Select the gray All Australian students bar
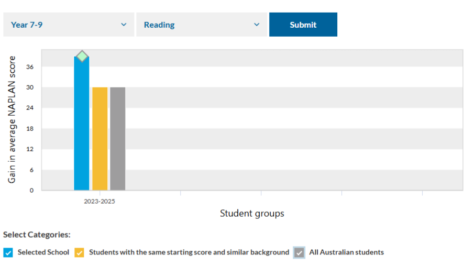The image size is (475, 267). (118, 139)
